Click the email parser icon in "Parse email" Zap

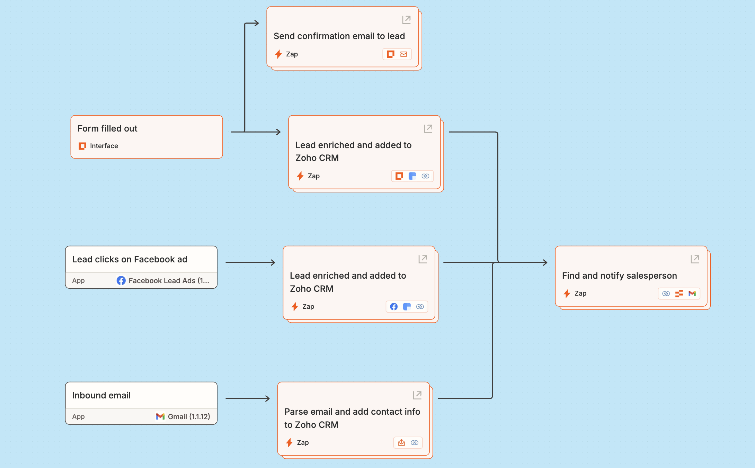coord(401,443)
